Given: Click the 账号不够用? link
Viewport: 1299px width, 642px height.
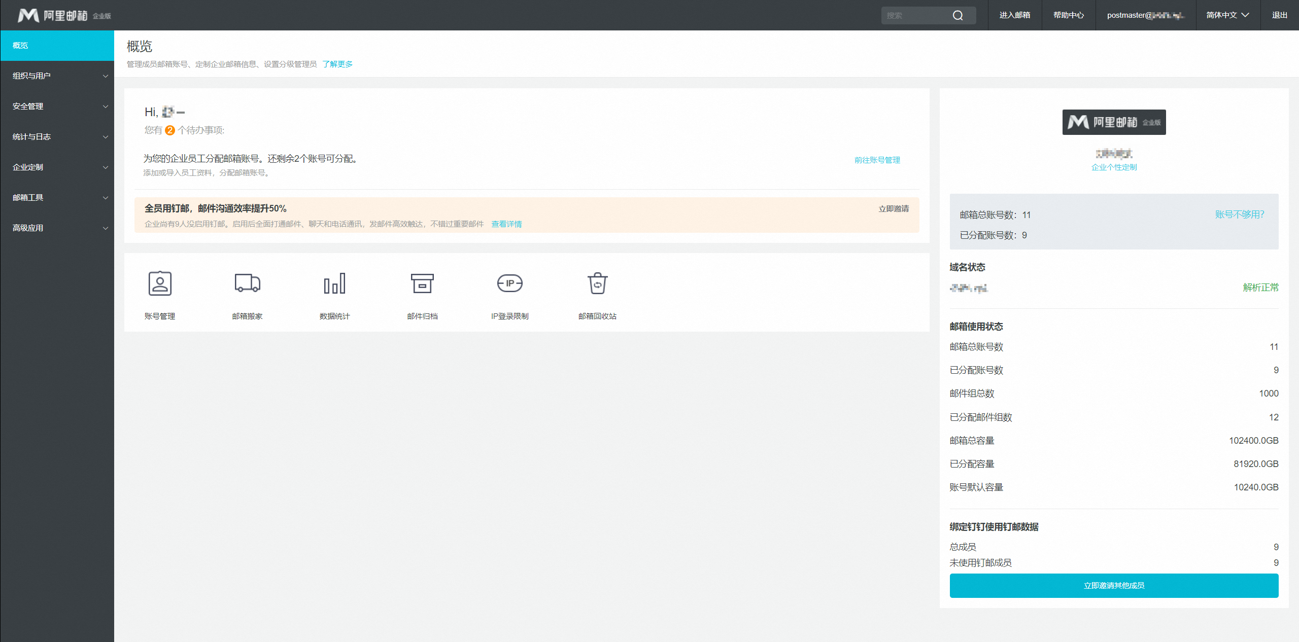Looking at the screenshot, I should coord(1239,215).
